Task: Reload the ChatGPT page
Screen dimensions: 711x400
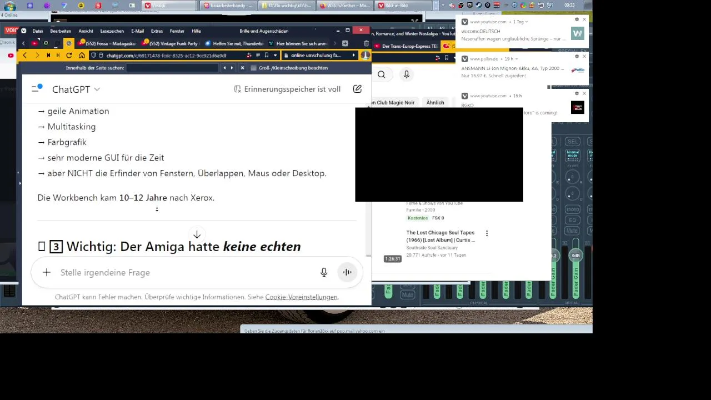Action: pos(69,56)
